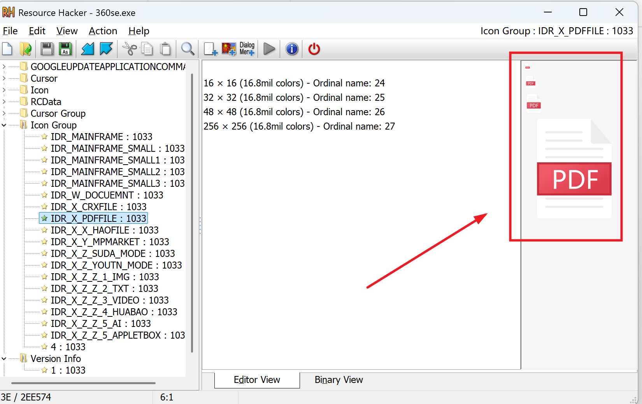Select IDR_X_Z_Z_3_VIDEO : 1033 resource

(110, 300)
